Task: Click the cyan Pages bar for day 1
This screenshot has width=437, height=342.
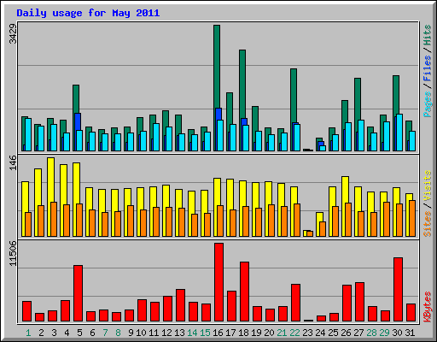Action: pos(28,134)
